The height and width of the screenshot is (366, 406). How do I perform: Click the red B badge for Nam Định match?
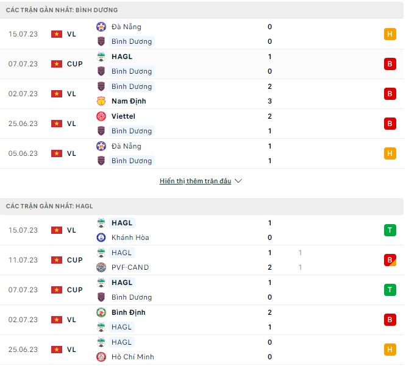click(x=390, y=94)
